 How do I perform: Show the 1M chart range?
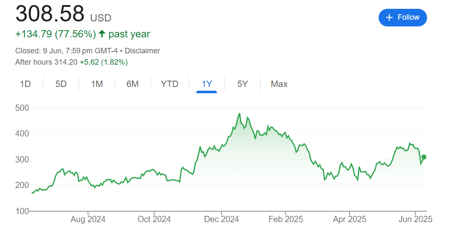click(97, 84)
